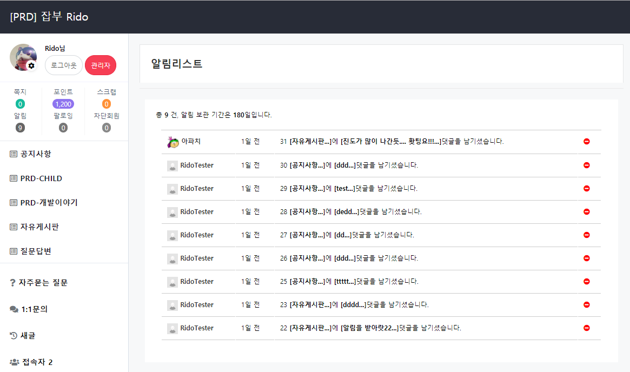The width and height of the screenshot is (630, 372).
Task: Open 자주묻는 질문 FAQ page
Action: (x=43, y=283)
